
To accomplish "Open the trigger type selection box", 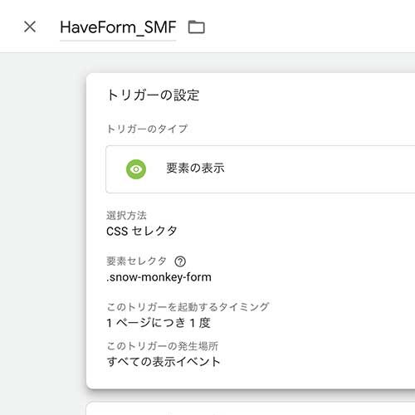I will pyautogui.click(x=261, y=169).
